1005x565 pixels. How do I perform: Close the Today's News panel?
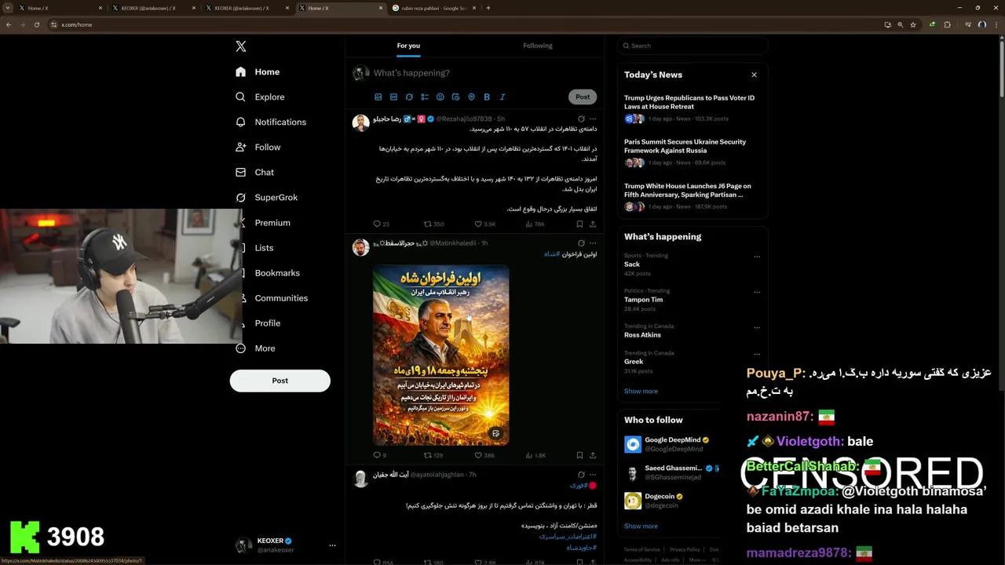754,75
